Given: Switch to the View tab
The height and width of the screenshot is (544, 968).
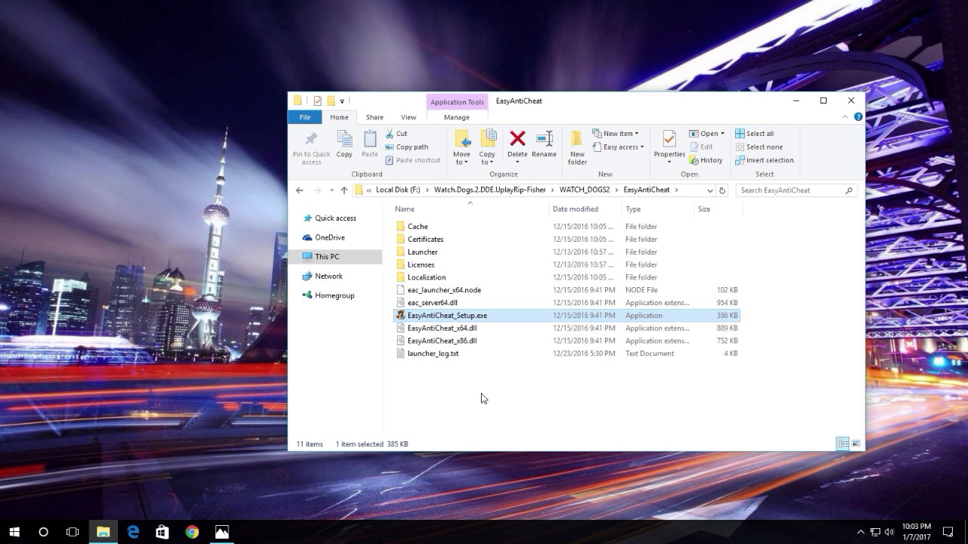Looking at the screenshot, I should click(x=408, y=117).
